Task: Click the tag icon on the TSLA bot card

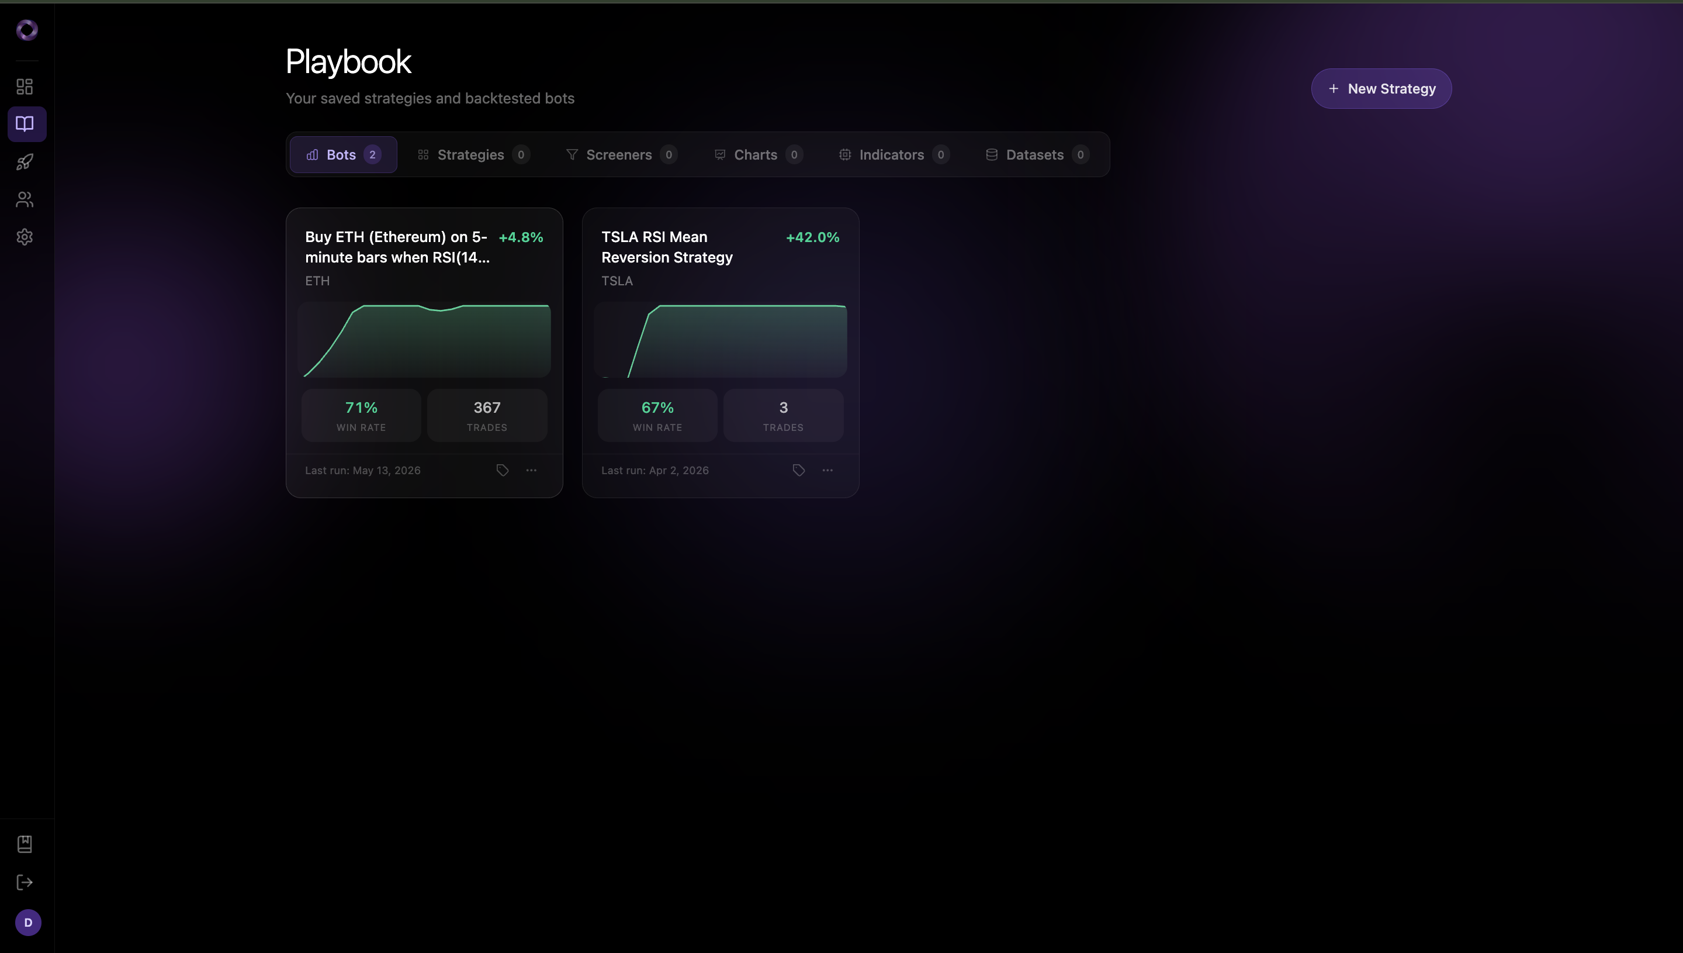Action: point(799,470)
